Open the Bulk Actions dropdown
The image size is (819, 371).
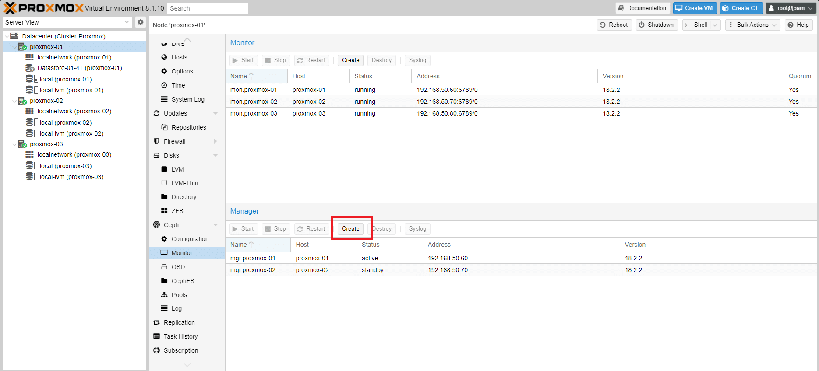pyautogui.click(x=752, y=25)
